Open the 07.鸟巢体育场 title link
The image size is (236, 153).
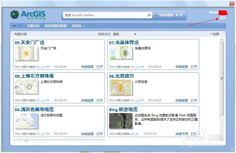[124, 43]
